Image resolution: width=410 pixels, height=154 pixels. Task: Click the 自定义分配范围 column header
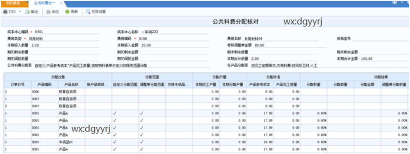click(x=125, y=84)
